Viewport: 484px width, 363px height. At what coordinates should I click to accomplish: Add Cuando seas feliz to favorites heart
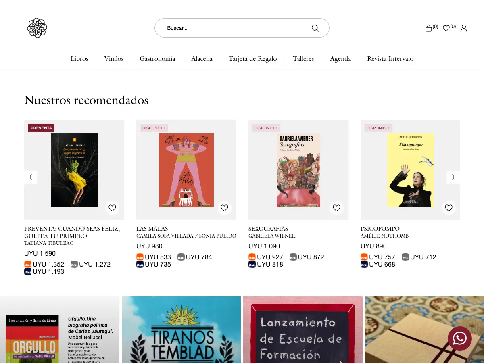pyautogui.click(x=112, y=208)
